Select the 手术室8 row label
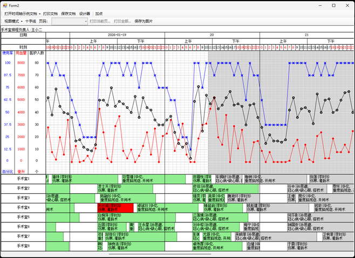355x258 pixels. tap(23, 246)
